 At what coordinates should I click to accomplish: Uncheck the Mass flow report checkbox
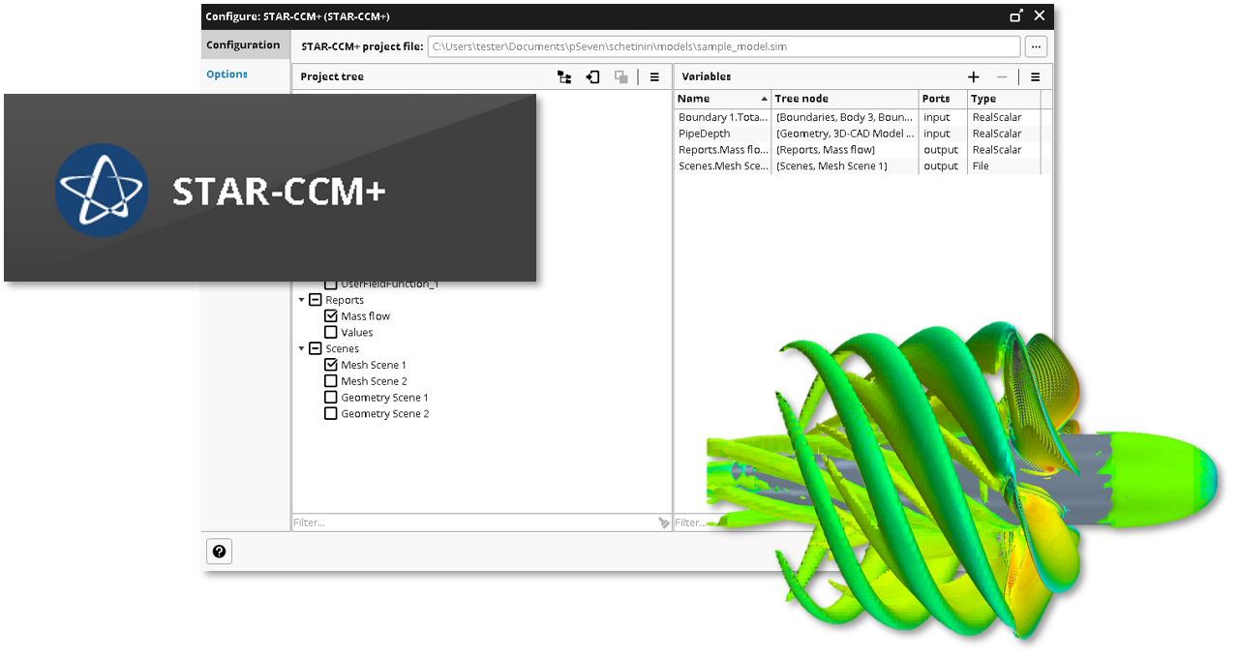[331, 316]
